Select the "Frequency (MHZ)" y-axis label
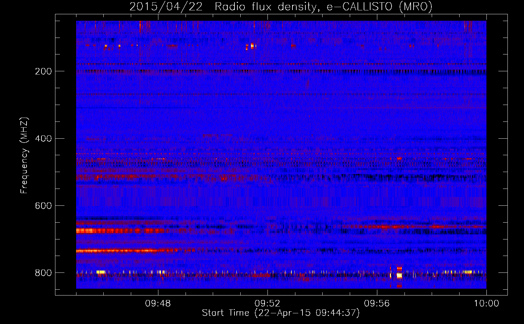 [x=24, y=156]
